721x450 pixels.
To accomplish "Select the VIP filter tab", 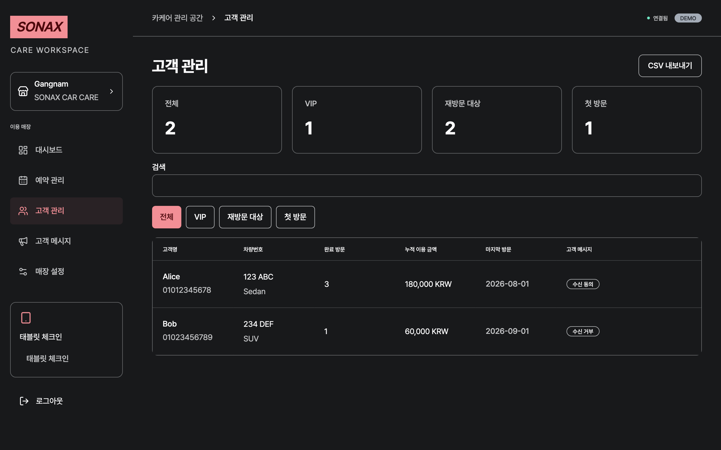I will pyautogui.click(x=200, y=217).
